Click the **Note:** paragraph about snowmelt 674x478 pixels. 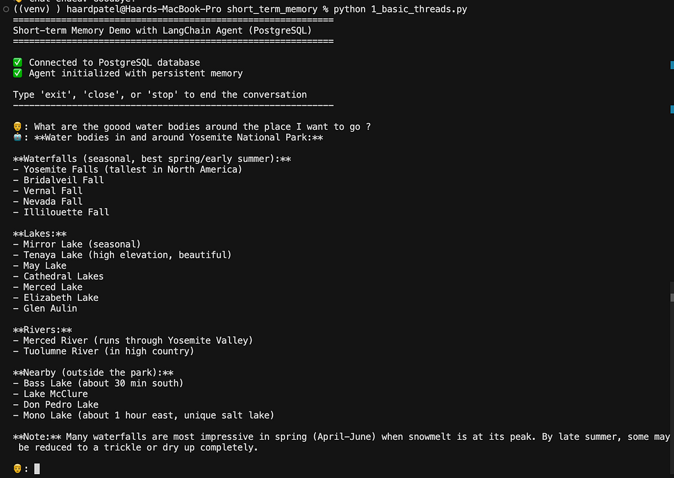point(342,442)
